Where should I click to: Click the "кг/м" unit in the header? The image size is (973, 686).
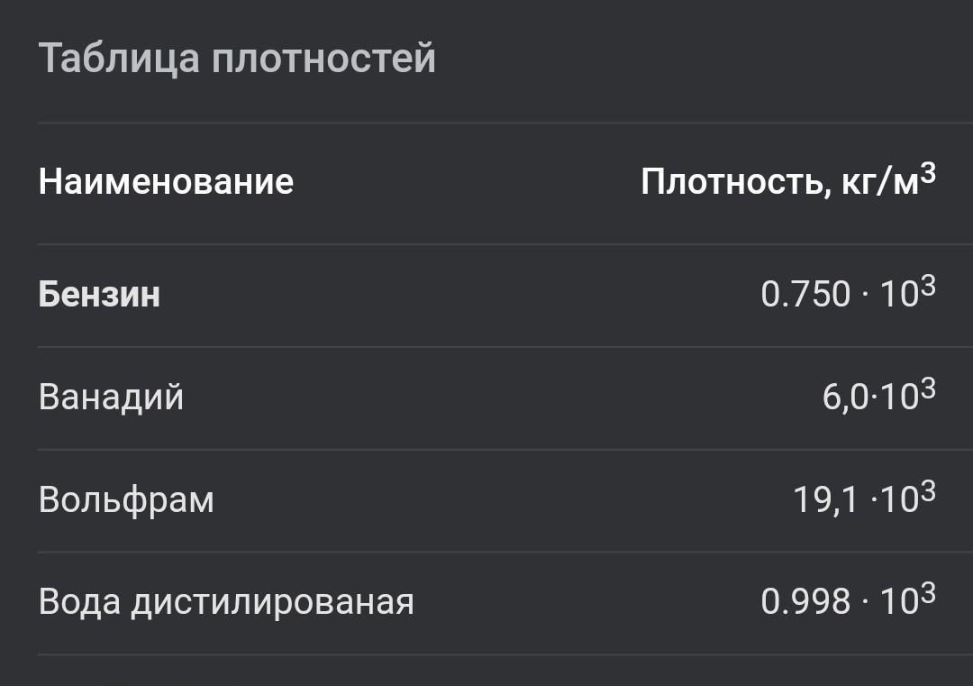(x=879, y=183)
